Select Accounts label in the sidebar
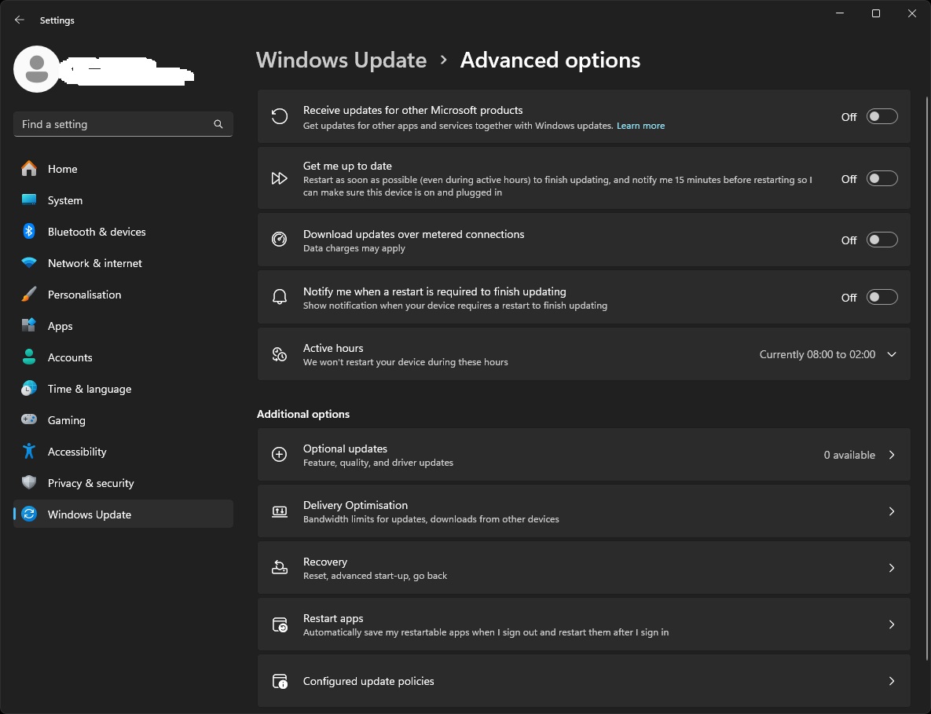The width and height of the screenshot is (931, 714). 70,357
